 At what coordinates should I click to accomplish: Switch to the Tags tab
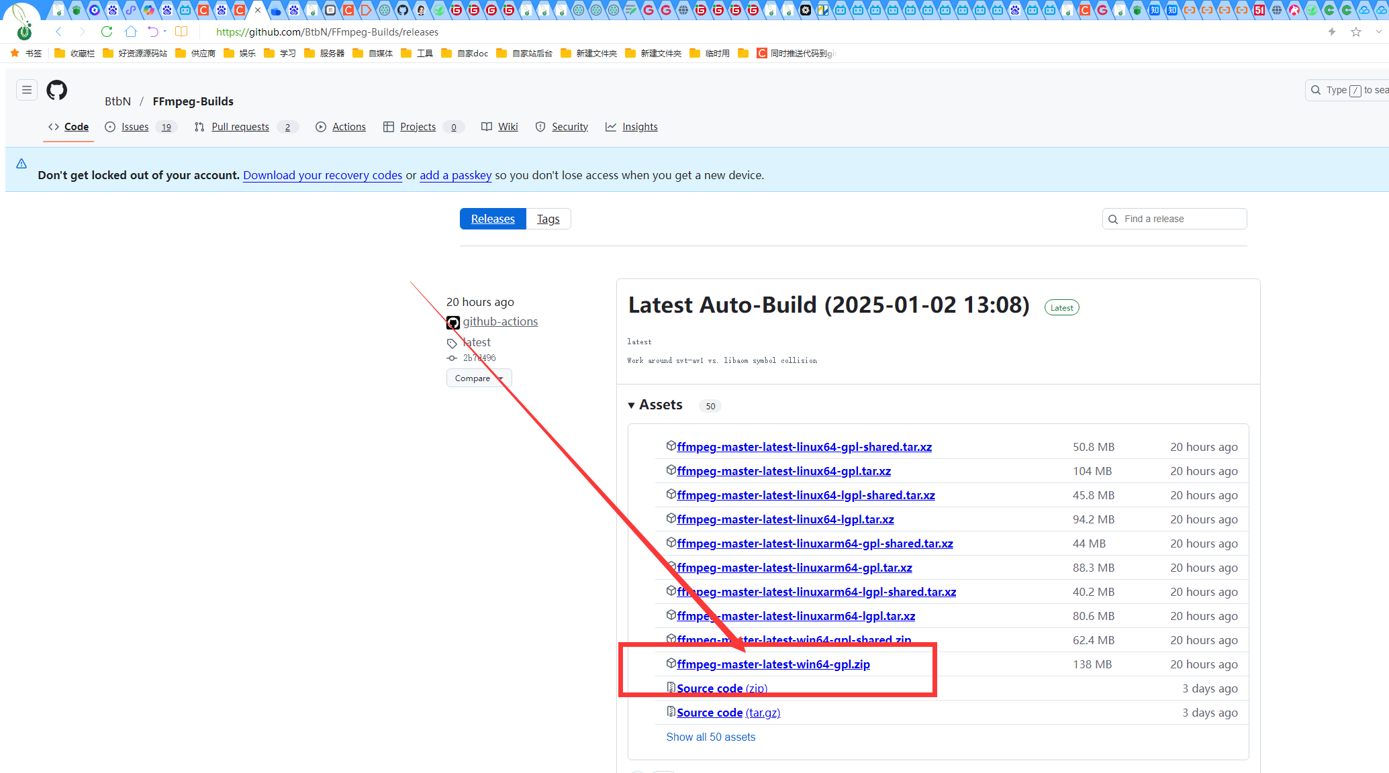tap(548, 219)
